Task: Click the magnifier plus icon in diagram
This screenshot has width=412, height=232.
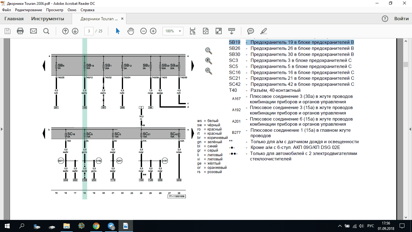Action: (x=208, y=61)
